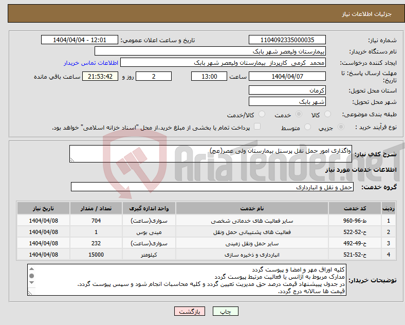Click the delivery city field شهر بابک

(287, 101)
